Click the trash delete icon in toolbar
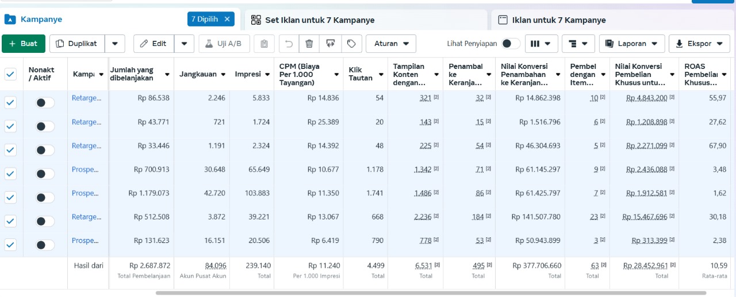 tap(309, 44)
